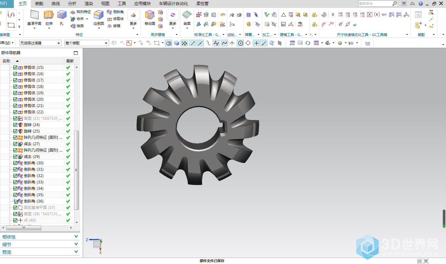This screenshot has width=446, height=264.
Task: Activate the 倒斜角 chamfer ribbon tool
Action: click(115, 12)
